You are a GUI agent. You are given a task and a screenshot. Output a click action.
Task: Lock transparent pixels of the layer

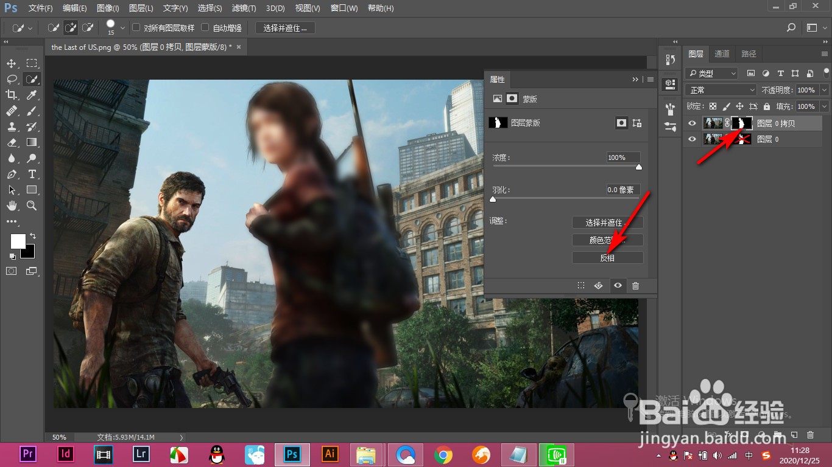tap(713, 106)
